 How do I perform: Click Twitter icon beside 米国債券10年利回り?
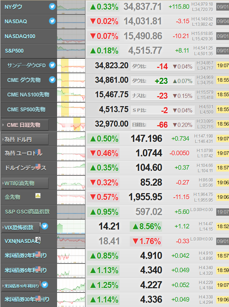(45, 285)
